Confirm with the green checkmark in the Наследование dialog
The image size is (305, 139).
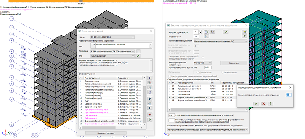point(256,104)
